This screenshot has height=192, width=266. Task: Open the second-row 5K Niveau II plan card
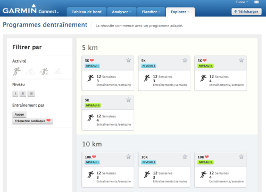(108, 113)
